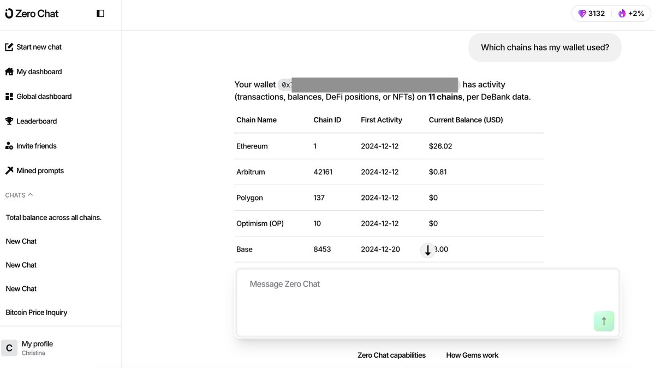Click the Chain ID column header
This screenshot has height=368, width=655.
point(327,120)
